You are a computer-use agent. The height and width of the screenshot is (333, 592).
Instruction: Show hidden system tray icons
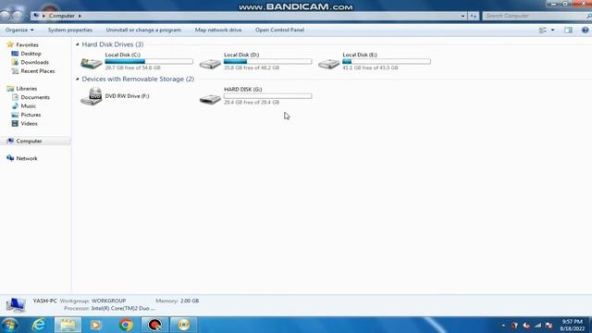[x=503, y=325]
